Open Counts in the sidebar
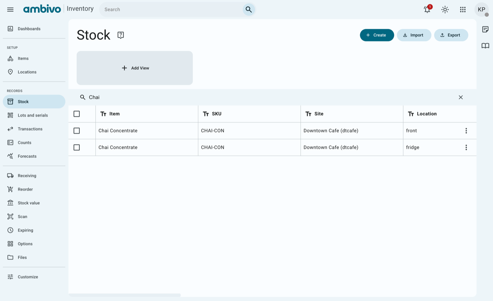The image size is (493, 301). pyautogui.click(x=34, y=143)
